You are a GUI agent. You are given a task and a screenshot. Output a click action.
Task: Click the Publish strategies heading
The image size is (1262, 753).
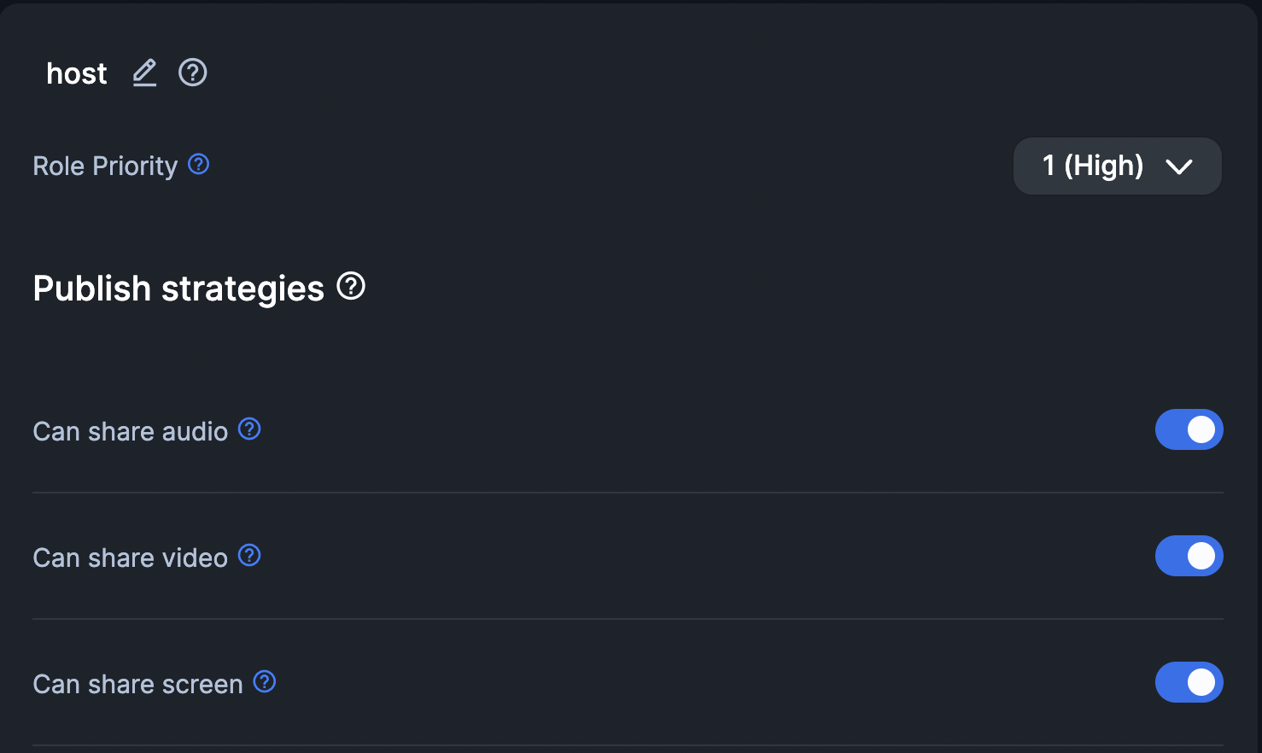tap(178, 289)
